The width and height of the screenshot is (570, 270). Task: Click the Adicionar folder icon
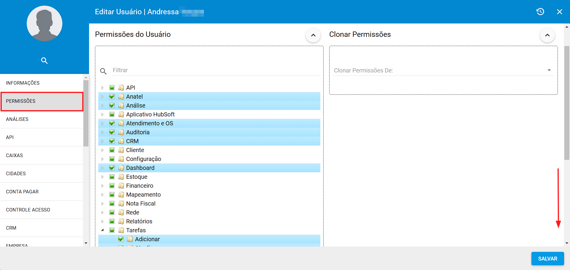130,239
